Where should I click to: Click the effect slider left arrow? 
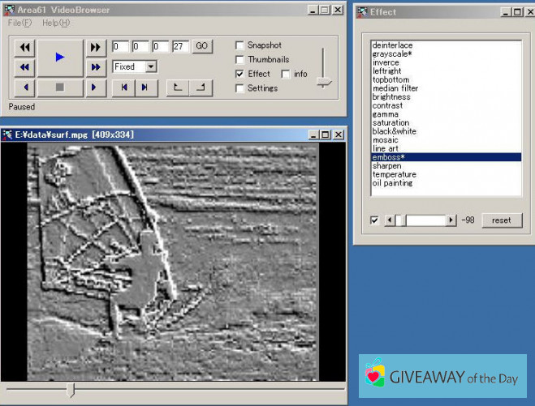pyautogui.click(x=389, y=220)
